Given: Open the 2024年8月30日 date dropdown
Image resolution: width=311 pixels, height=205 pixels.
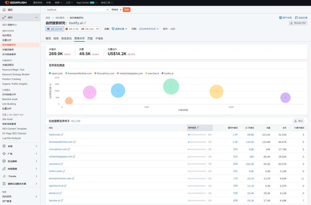Looking at the screenshot, I should click(149, 29).
